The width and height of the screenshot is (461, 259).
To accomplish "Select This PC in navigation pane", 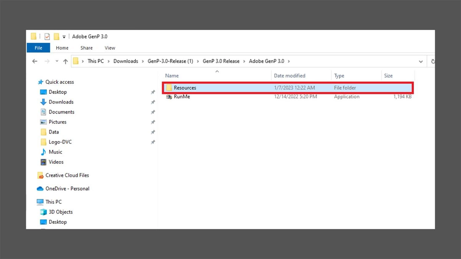I will pyautogui.click(x=53, y=202).
